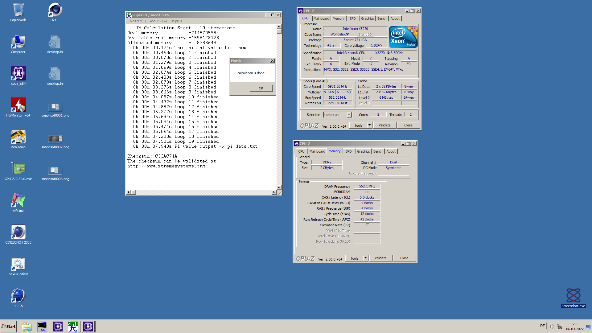
Task: Open the HWMonitor_x64 shortcut
Action: pos(18,108)
